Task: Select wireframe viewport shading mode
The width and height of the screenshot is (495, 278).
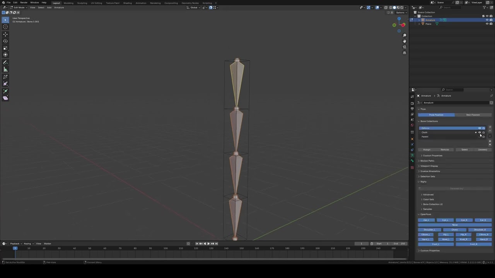Action: point(391,7)
